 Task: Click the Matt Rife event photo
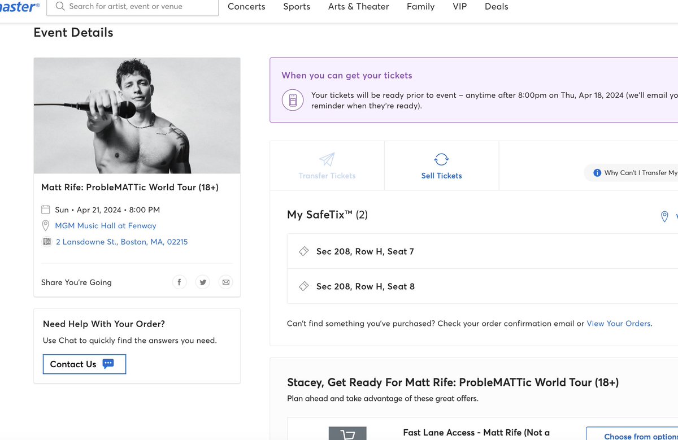point(137,116)
